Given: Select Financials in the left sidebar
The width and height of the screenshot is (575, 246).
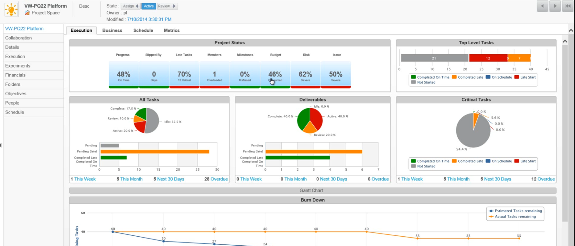Looking at the screenshot, I should [x=15, y=75].
